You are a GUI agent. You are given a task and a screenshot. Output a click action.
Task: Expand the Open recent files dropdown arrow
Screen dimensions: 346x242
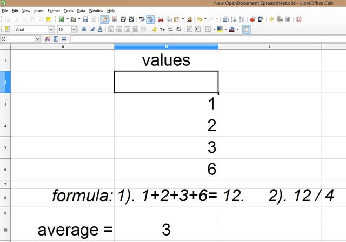[79, 19]
